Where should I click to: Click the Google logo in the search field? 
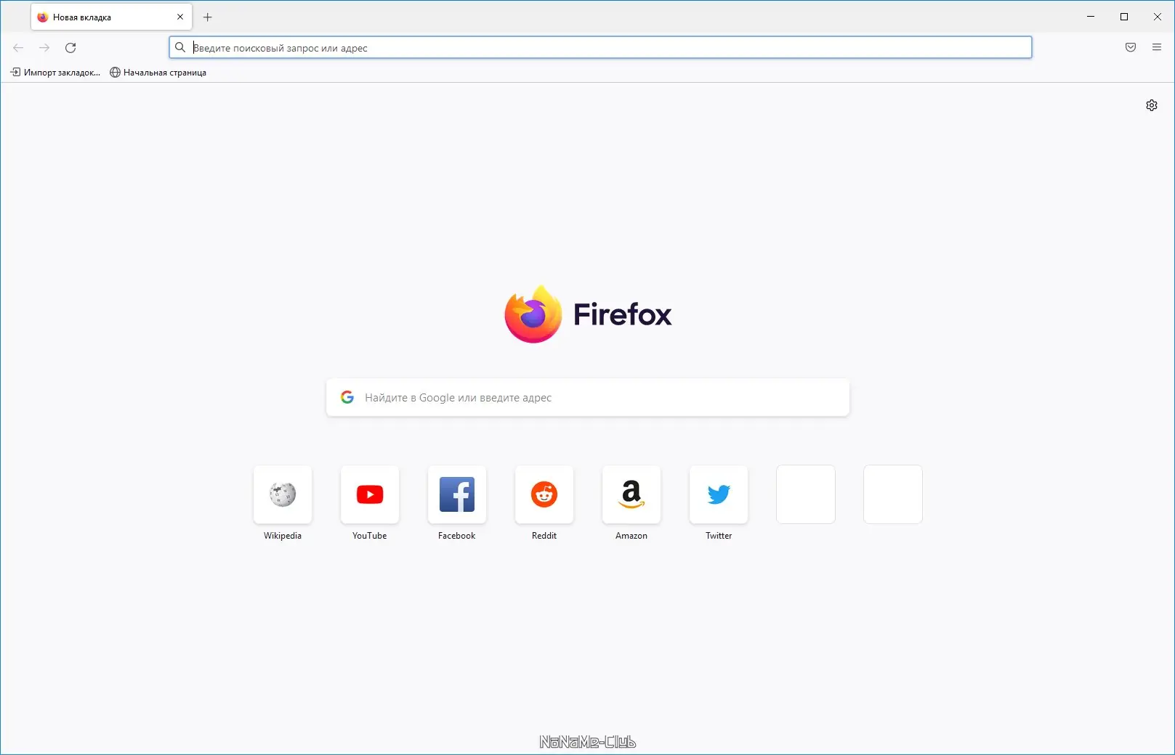pyautogui.click(x=347, y=396)
